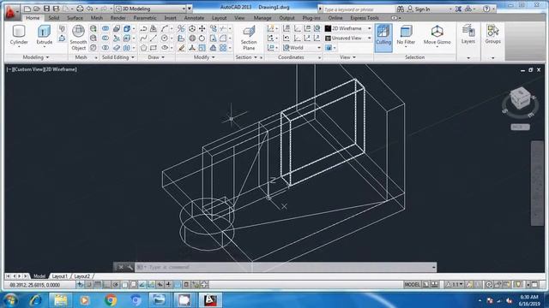Click the MODEL space button in status bar

point(412,285)
